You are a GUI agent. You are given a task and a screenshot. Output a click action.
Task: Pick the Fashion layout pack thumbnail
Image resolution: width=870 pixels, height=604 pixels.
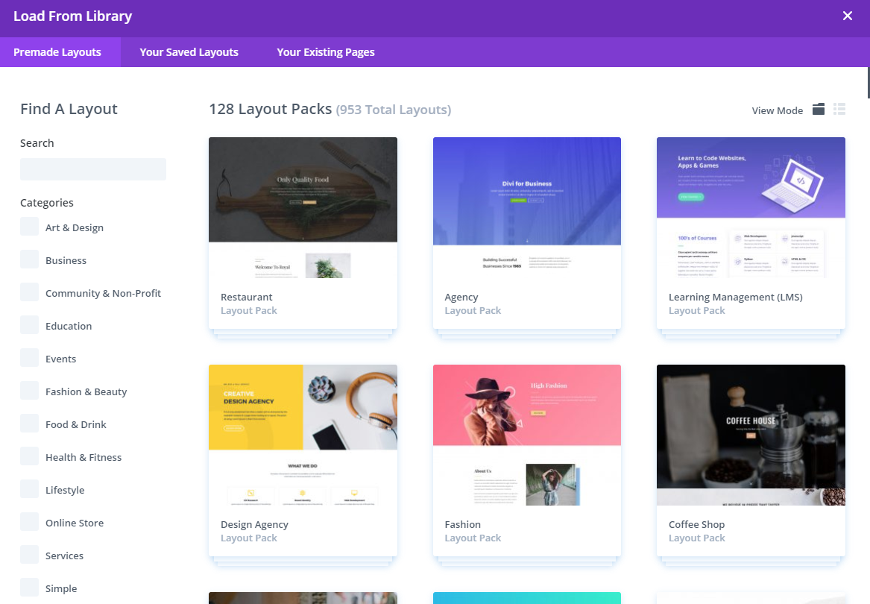coord(526,435)
